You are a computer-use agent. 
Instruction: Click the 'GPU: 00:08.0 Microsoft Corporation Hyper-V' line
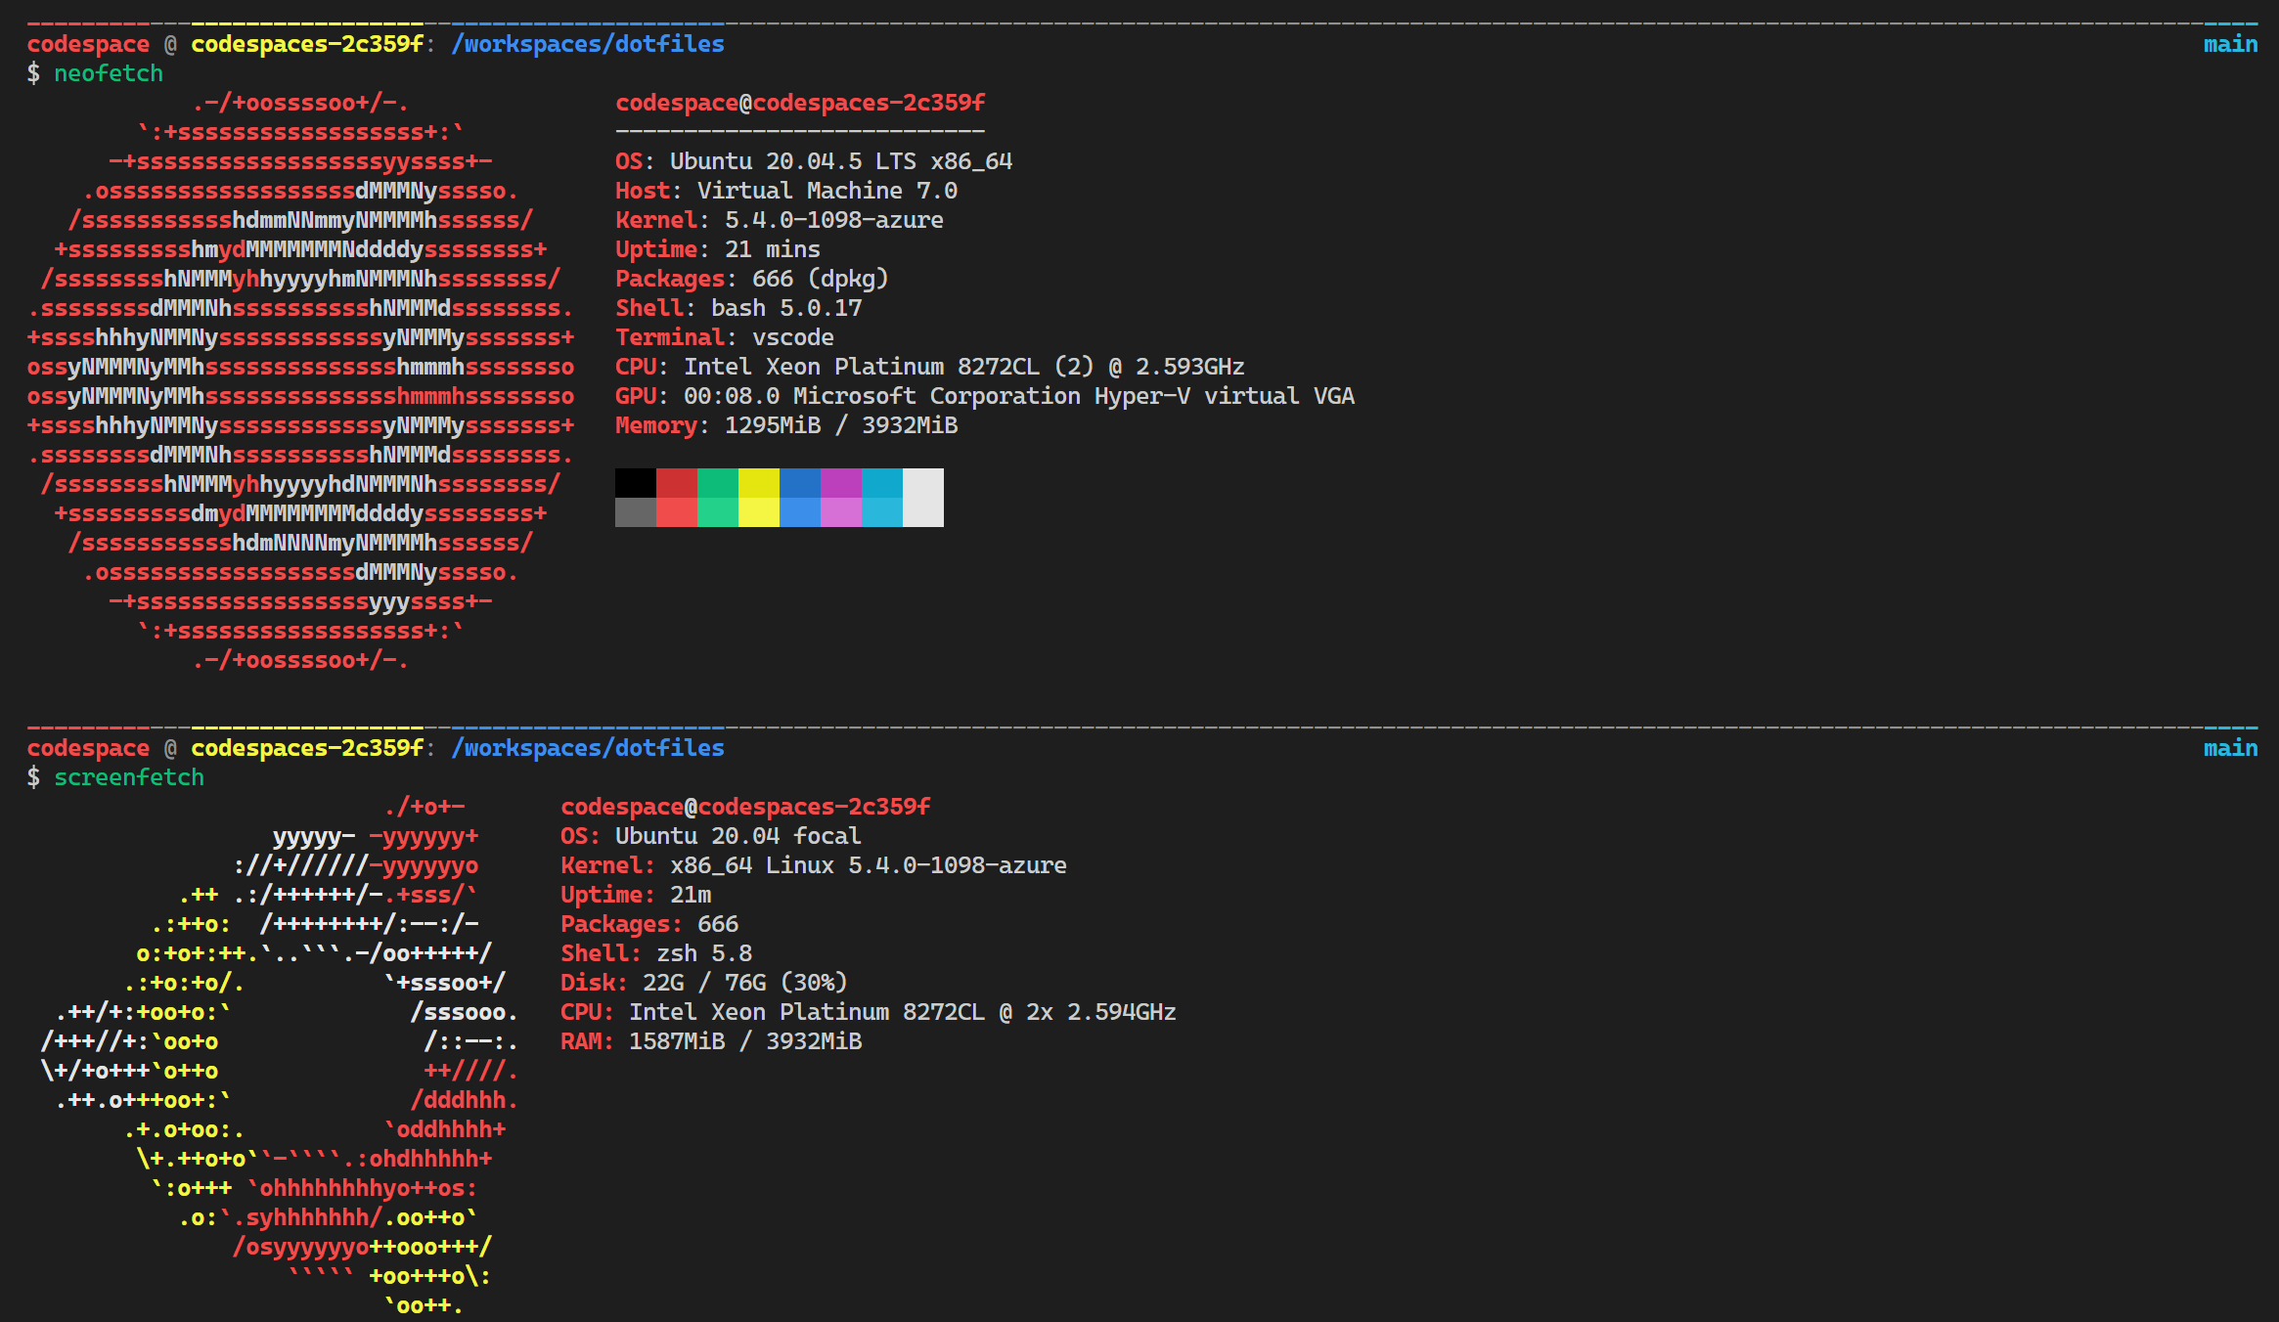pyautogui.click(x=985, y=396)
